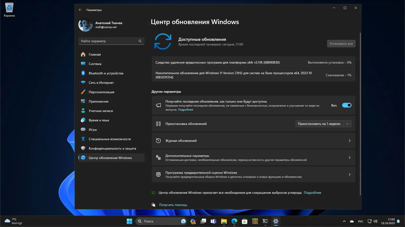Open Microsoft Teams from the taskbar
Image resolution: width=405 pixels, height=227 pixels.
click(x=214, y=221)
